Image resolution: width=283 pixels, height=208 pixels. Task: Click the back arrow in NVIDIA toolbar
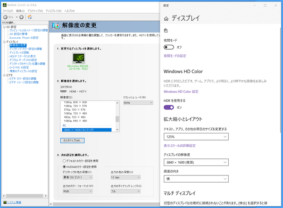click(x=5, y=17)
